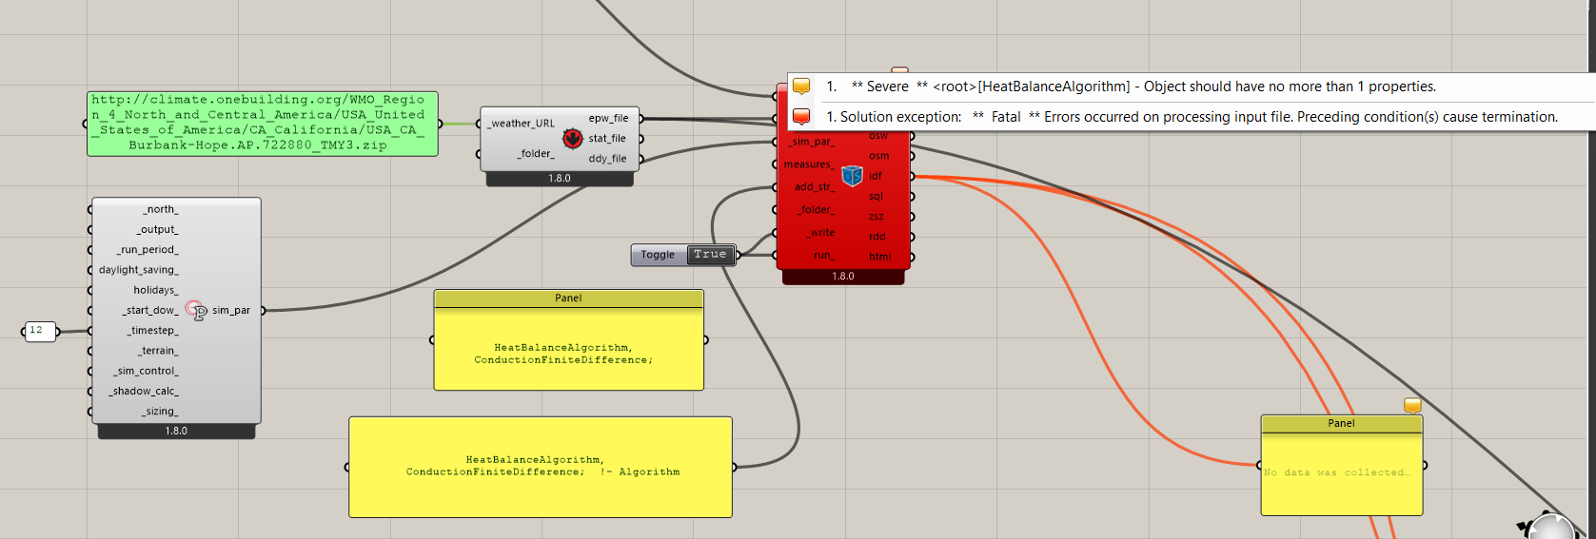Click the 1.8.0 label under red component
Image resolution: width=1596 pixels, height=539 pixels.
(843, 277)
